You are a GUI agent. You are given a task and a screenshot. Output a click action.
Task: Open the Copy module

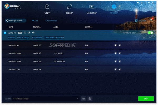[x=47, y=9]
